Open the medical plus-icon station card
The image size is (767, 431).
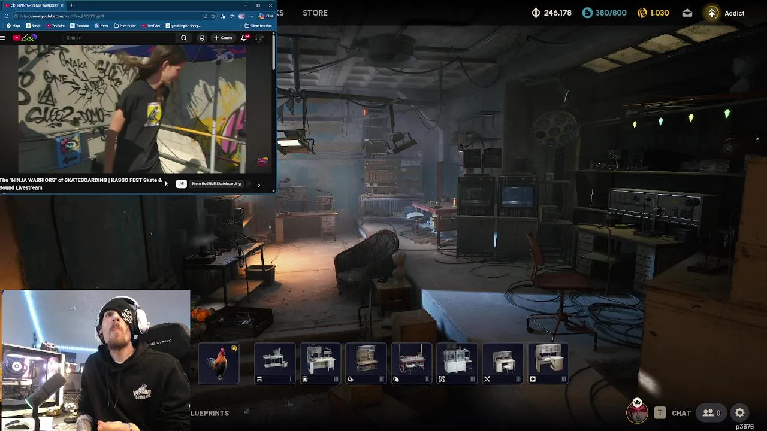click(x=548, y=363)
